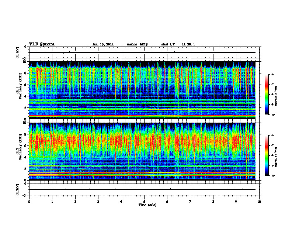Click the "-6" label on ch.2 color bar
The height and width of the screenshot is (226, 292).
pos(272,136)
